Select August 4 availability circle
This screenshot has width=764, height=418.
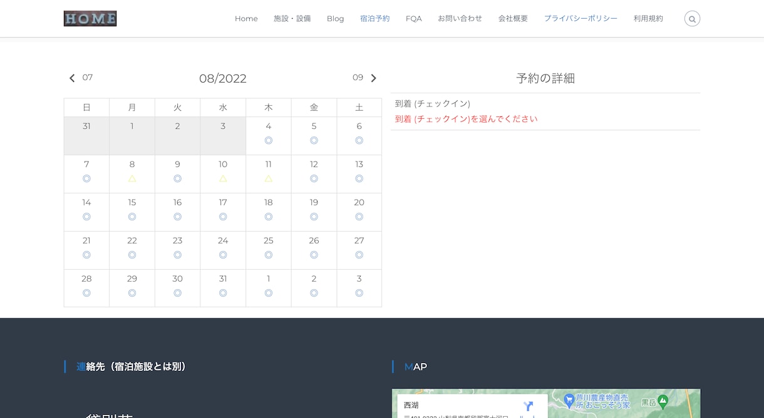coord(269,141)
